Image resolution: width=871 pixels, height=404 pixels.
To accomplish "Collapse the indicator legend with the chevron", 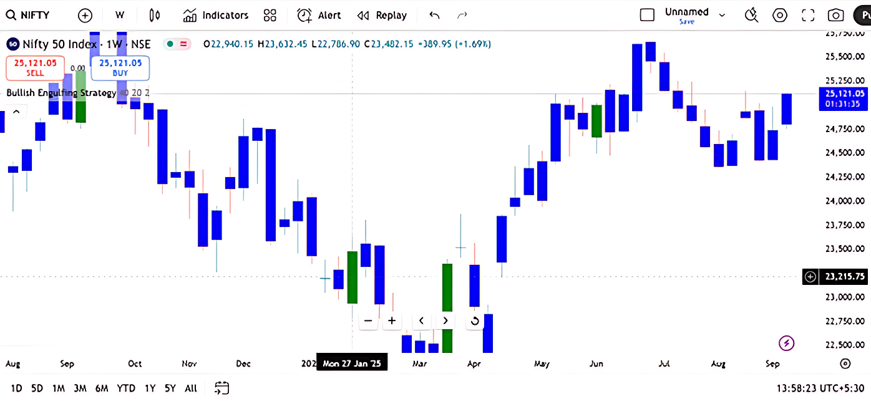I will 16,112.
